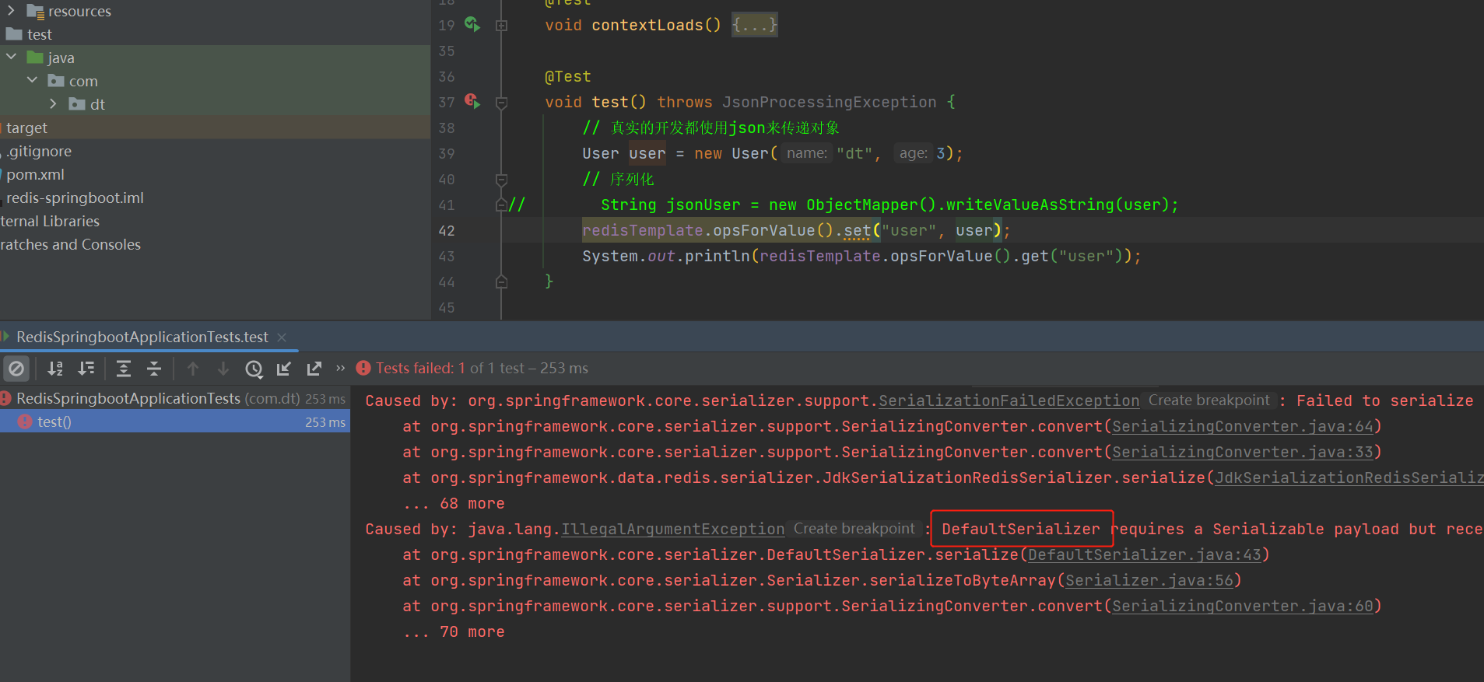Image resolution: width=1484 pixels, height=682 pixels.
Task: Collapse the com package chevron
Action: tap(32, 81)
